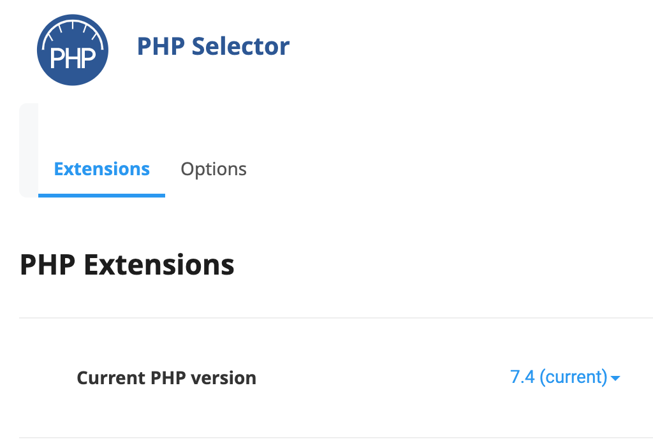Click the PHP Extensions heading
Viewport: 653px width, 446px height.
pyautogui.click(x=127, y=264)
